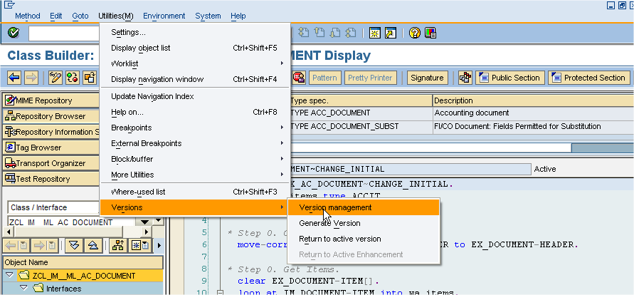Click the Other Object icon
This screenshot has width=634, height=295.
90,78
